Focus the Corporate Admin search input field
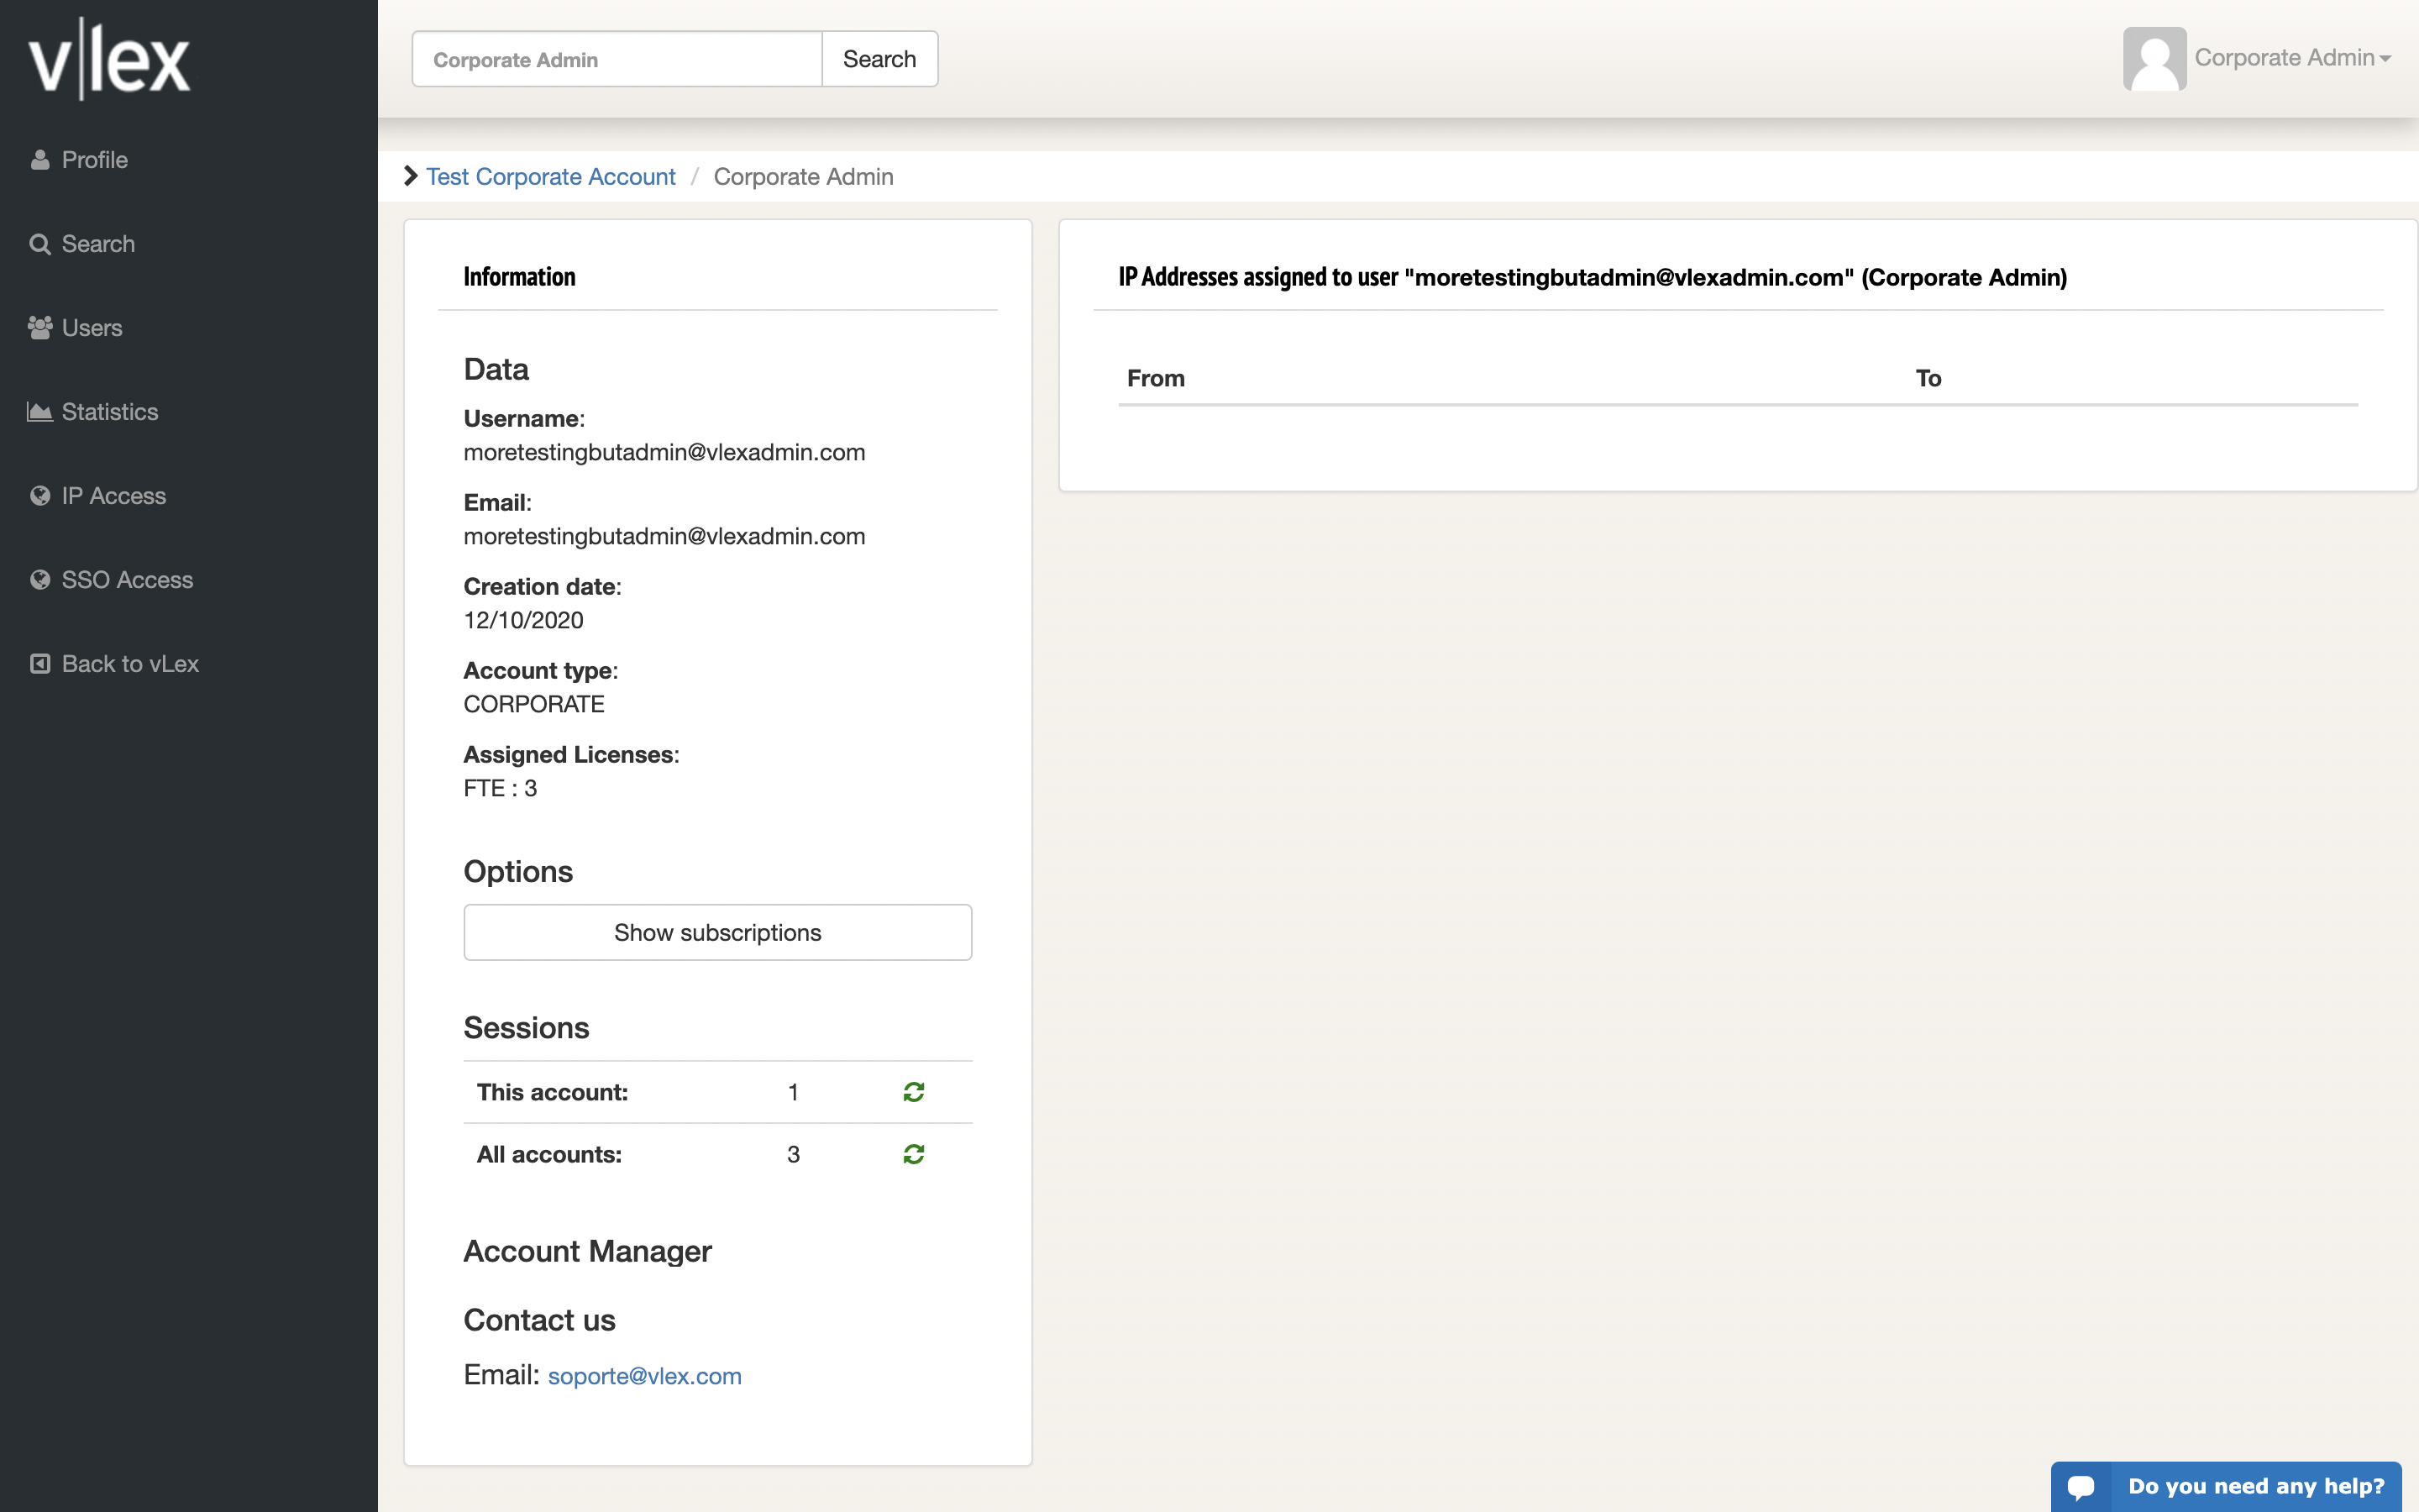 pos(617,59)
